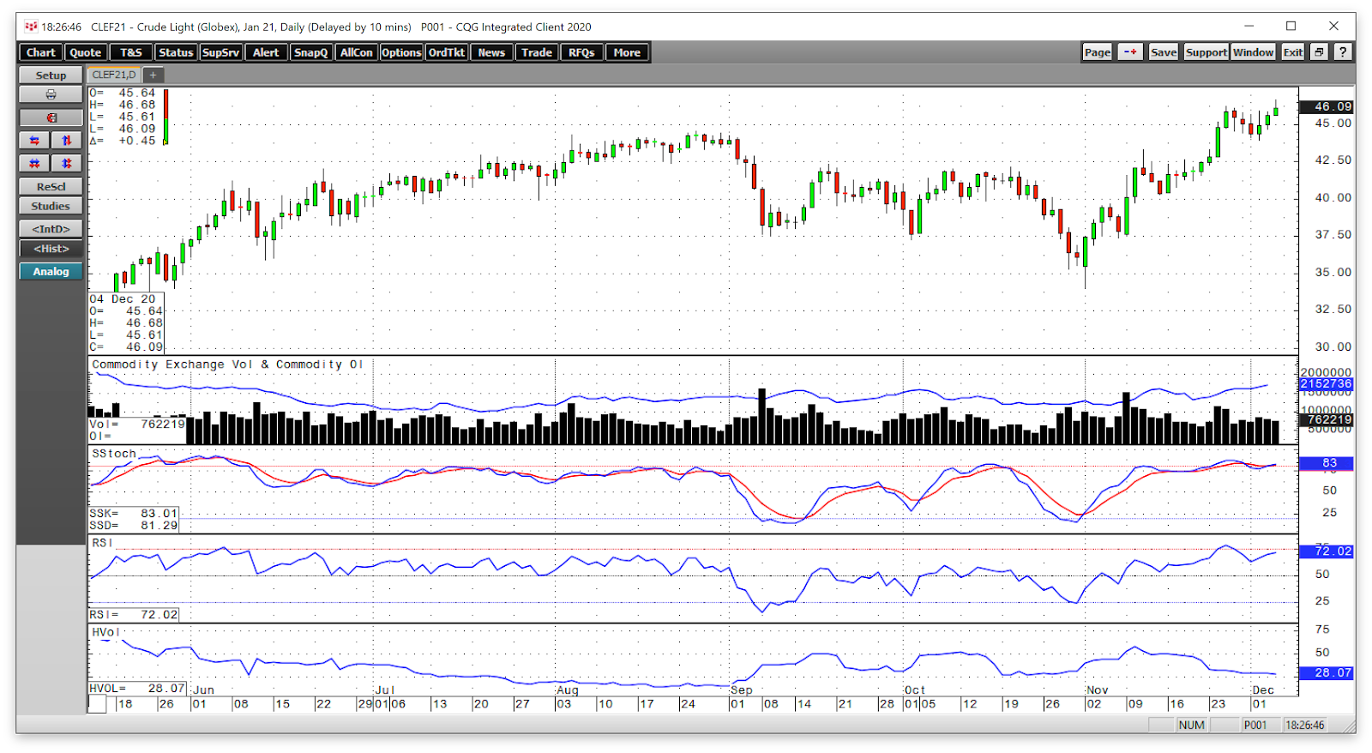The width and height of the screenshot is (1372, 753).
Task: Add a new chart tab with plus
Action: (153, 75)
